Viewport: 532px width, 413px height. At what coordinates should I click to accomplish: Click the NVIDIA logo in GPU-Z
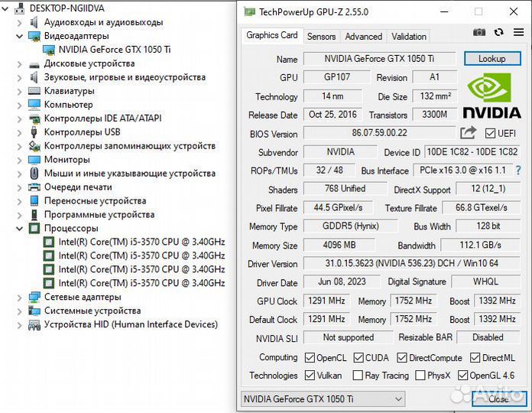click(491, 96)
